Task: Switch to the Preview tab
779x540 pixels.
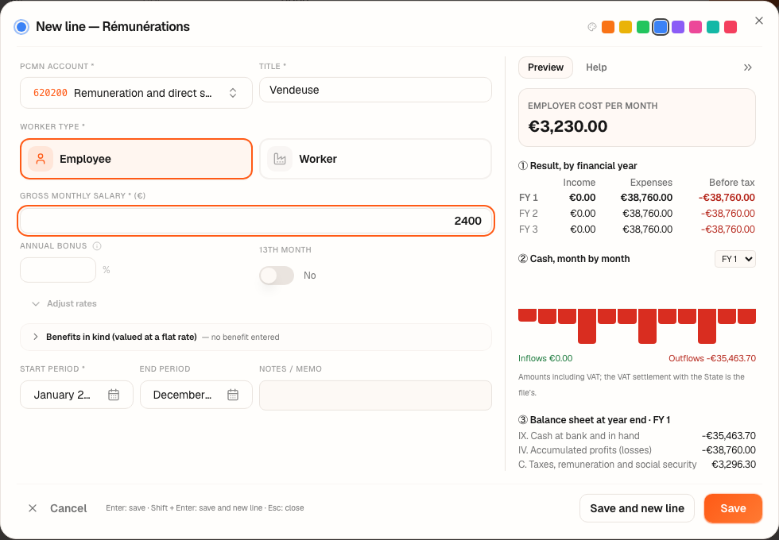Action: pos(545,67)
